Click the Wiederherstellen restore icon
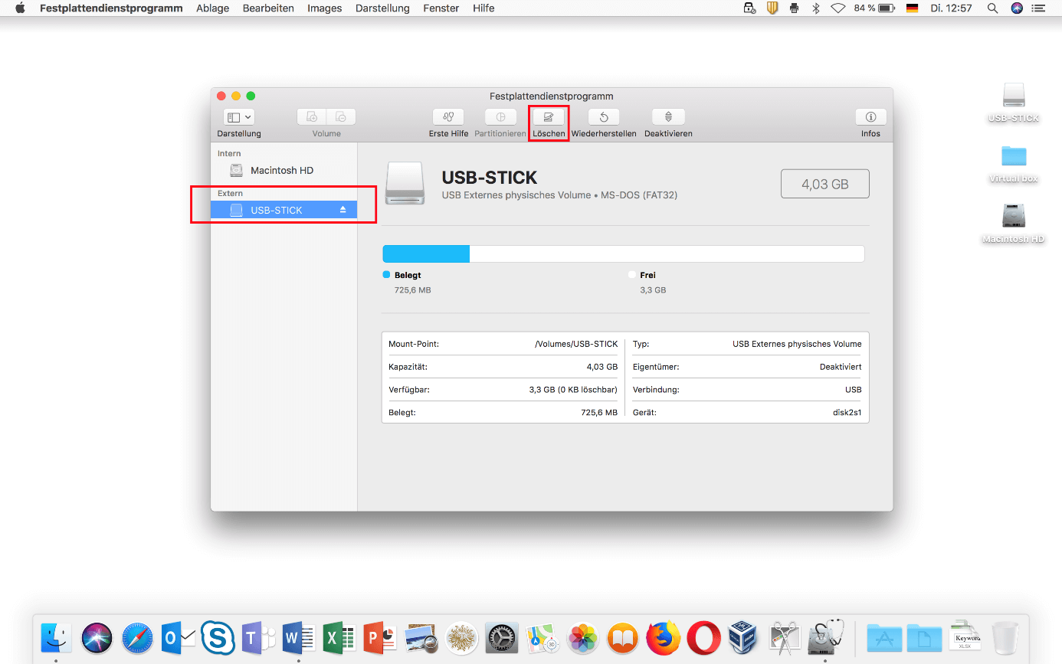Image resolution: width=1062 pixels, height=664 pixels. (x=604, y=117)
